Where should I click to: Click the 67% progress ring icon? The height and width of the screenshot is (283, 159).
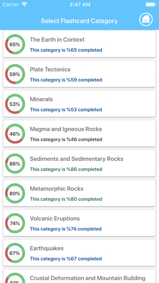(x=15, y=253)
